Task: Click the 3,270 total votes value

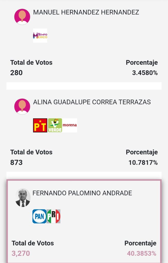Action: tap(21, 253)
